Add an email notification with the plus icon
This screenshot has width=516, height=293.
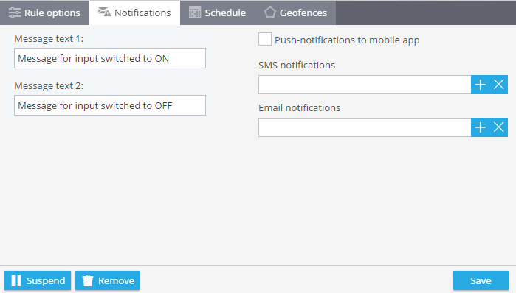coord(481,127)
